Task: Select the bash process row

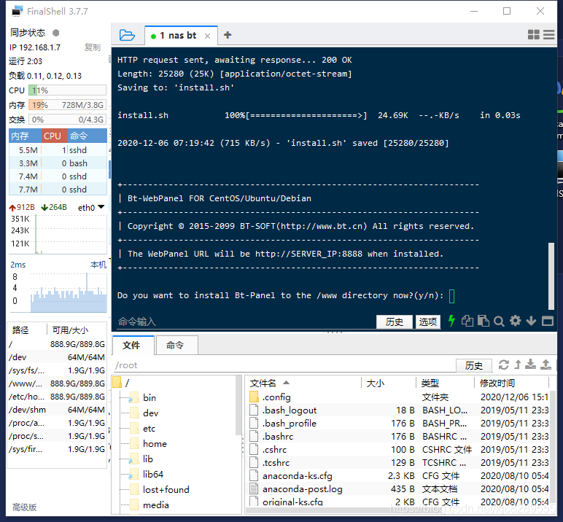Action: [58, 163]
